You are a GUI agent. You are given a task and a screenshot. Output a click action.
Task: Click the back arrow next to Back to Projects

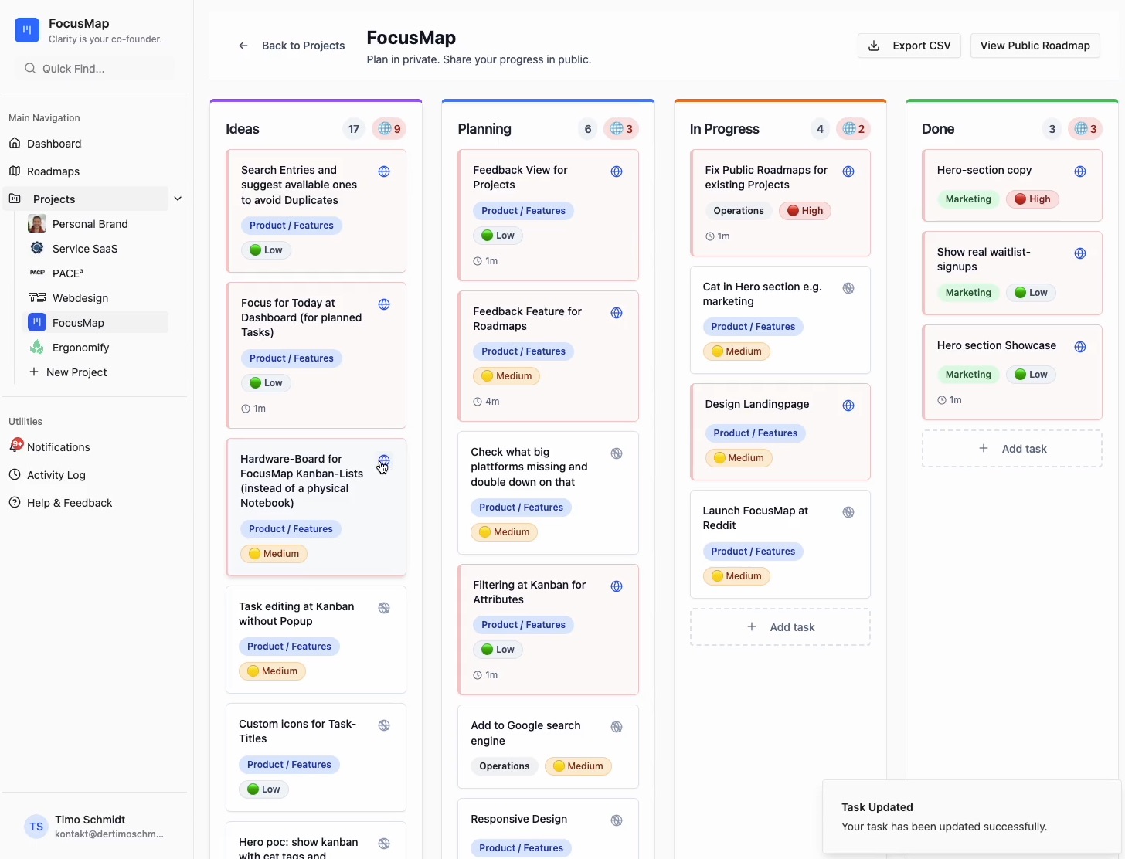(243, 46)
